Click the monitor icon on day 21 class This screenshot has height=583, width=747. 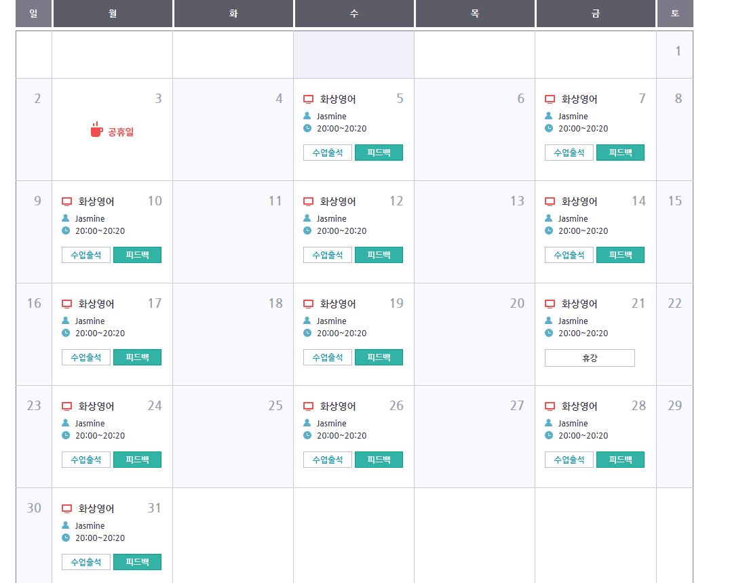point(550,304)
